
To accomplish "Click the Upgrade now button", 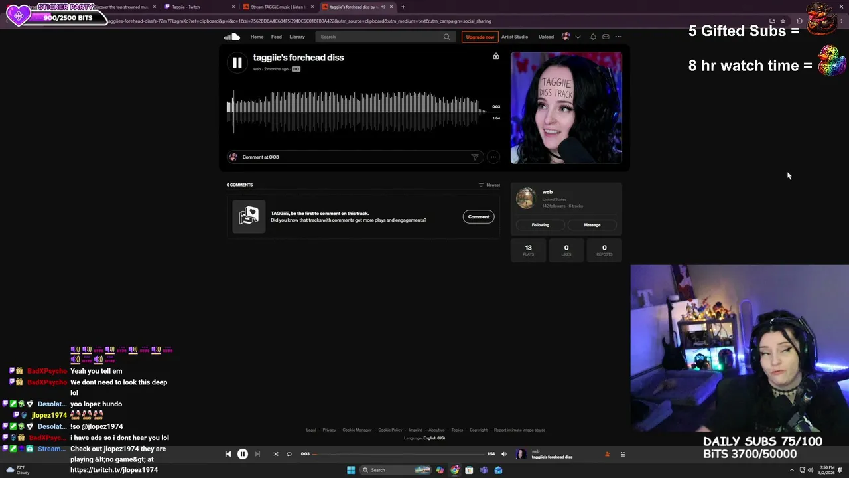I will click(x=480, y=37).
